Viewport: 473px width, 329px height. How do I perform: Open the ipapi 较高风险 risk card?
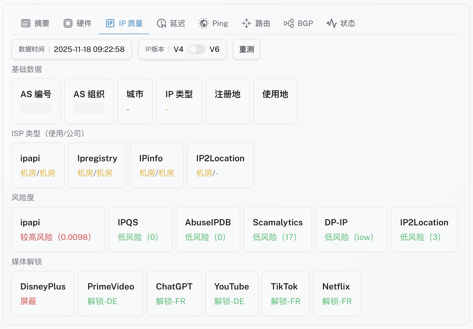pos(58,229)
